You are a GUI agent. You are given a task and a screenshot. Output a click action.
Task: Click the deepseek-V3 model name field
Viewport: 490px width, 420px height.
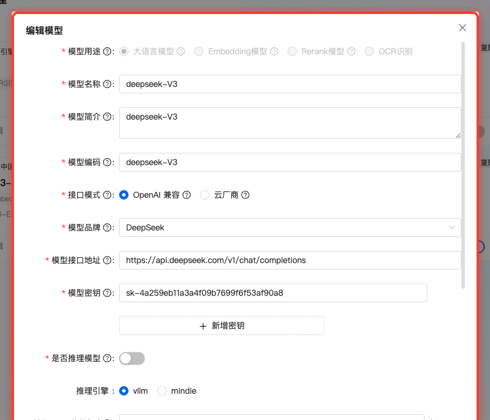(x=290, y=84)
